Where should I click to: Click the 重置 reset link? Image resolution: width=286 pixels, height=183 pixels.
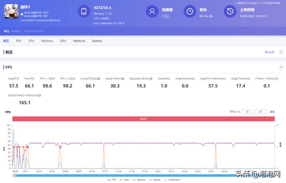click(272, 112)
